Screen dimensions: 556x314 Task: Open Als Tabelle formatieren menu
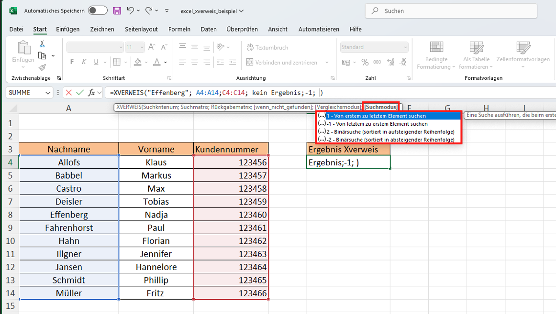click(x=476, y=55)
